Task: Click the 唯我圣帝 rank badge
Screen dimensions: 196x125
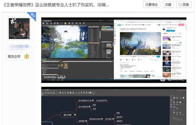Action: [x=19, y=57]
